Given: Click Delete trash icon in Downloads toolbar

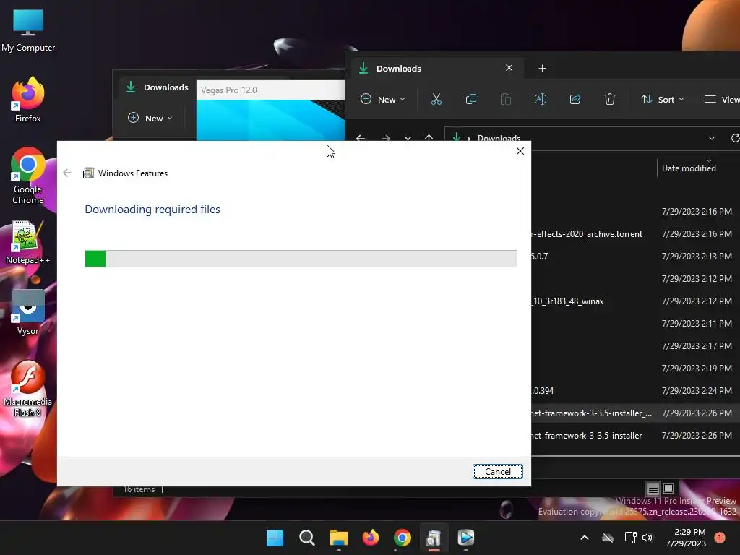Looking at the screenshot, I should click(x=610, y=99).
